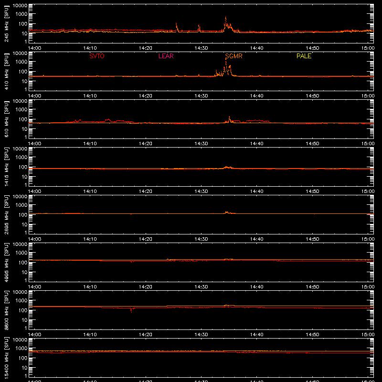Click the 245 MHz spike just after 14:25
The image size is (382, 382).
coord(176,24)
